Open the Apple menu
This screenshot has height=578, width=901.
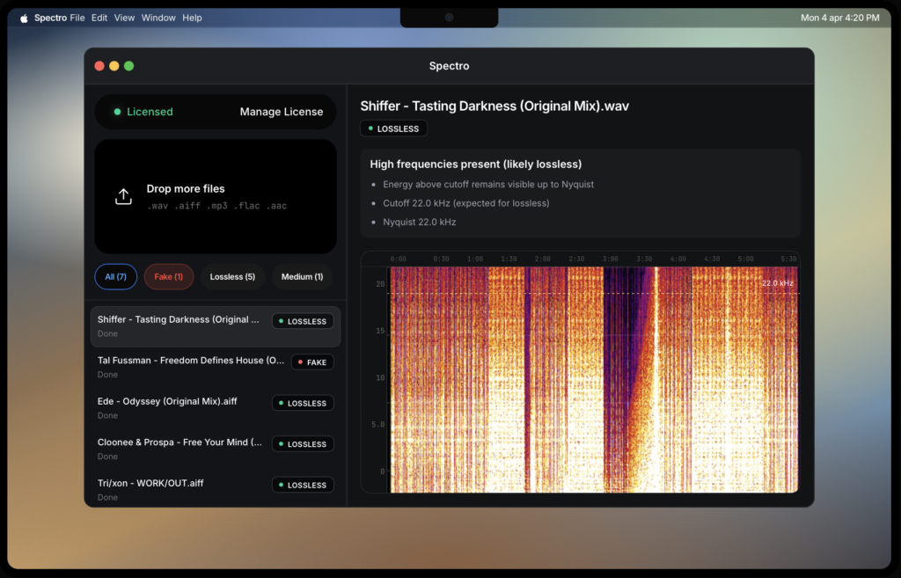pyautogui.click(x=24, y=18)
